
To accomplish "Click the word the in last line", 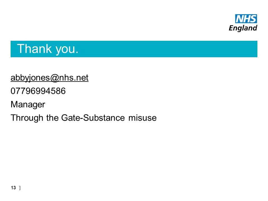I will tap(52, 118).
